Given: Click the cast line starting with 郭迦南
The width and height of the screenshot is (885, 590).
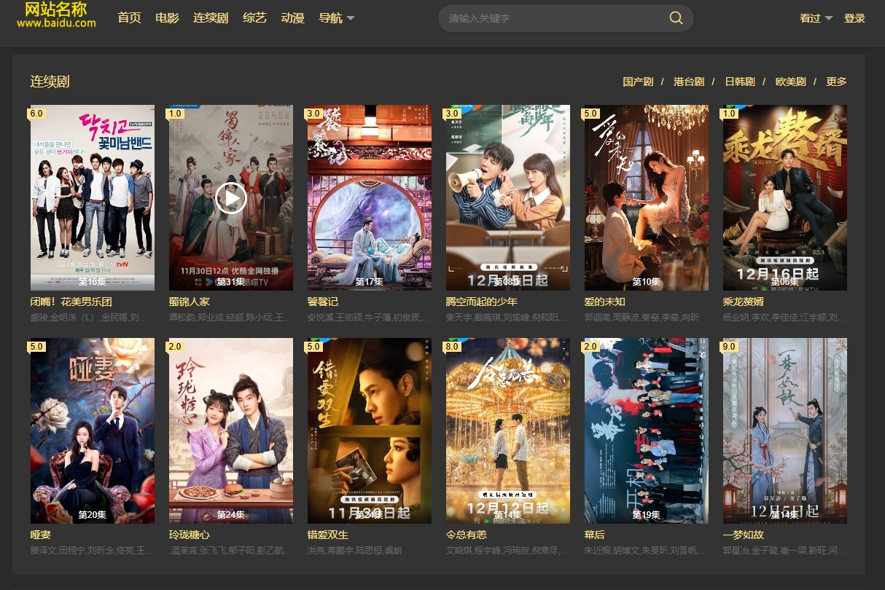Looking at the screenshot, I should click(x=642, y=318).
